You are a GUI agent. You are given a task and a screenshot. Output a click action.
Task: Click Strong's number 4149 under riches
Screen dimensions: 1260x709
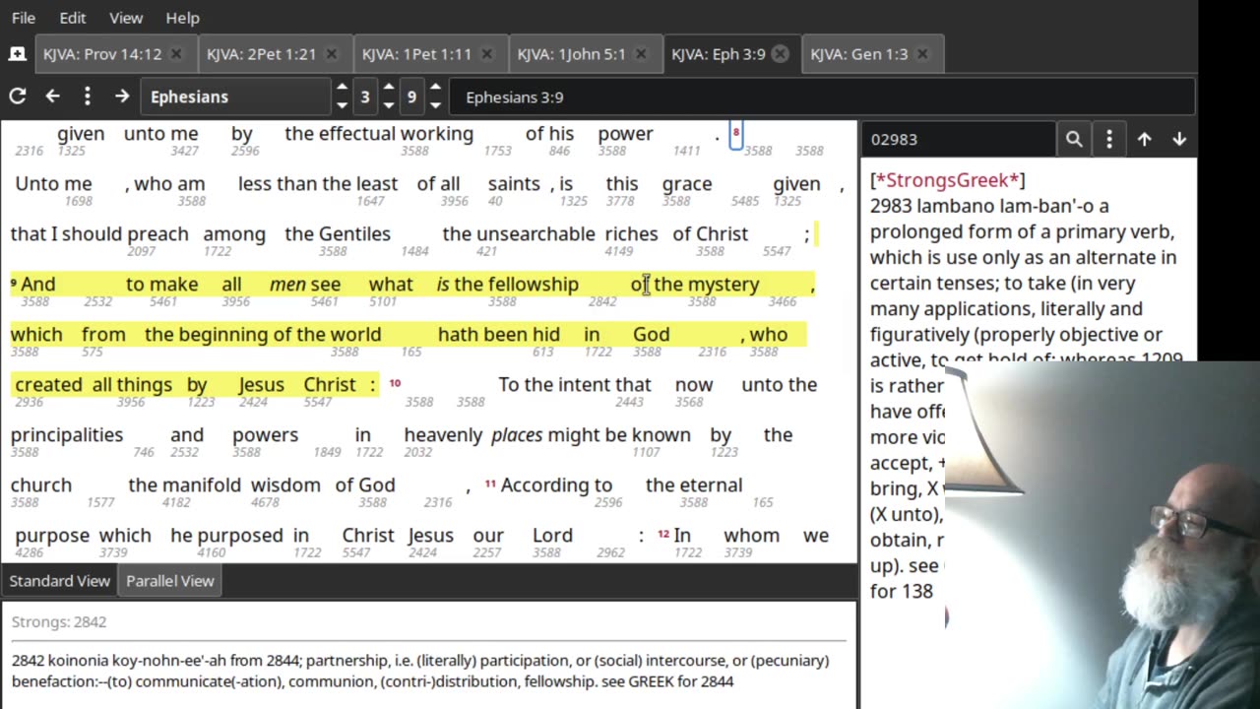tap(619, 251)
